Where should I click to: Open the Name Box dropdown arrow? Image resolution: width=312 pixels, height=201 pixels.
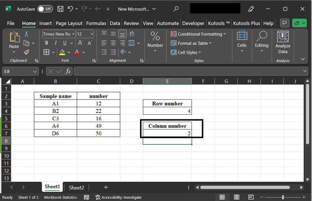coord(35,71)
